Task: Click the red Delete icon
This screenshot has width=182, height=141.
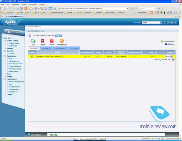Action: tap(42, 41)
